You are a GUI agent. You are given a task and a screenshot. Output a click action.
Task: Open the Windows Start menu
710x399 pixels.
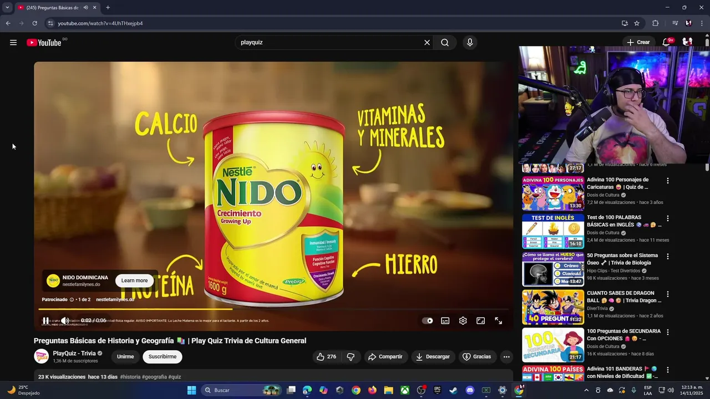pyautogui.click(x=191, y=390)
